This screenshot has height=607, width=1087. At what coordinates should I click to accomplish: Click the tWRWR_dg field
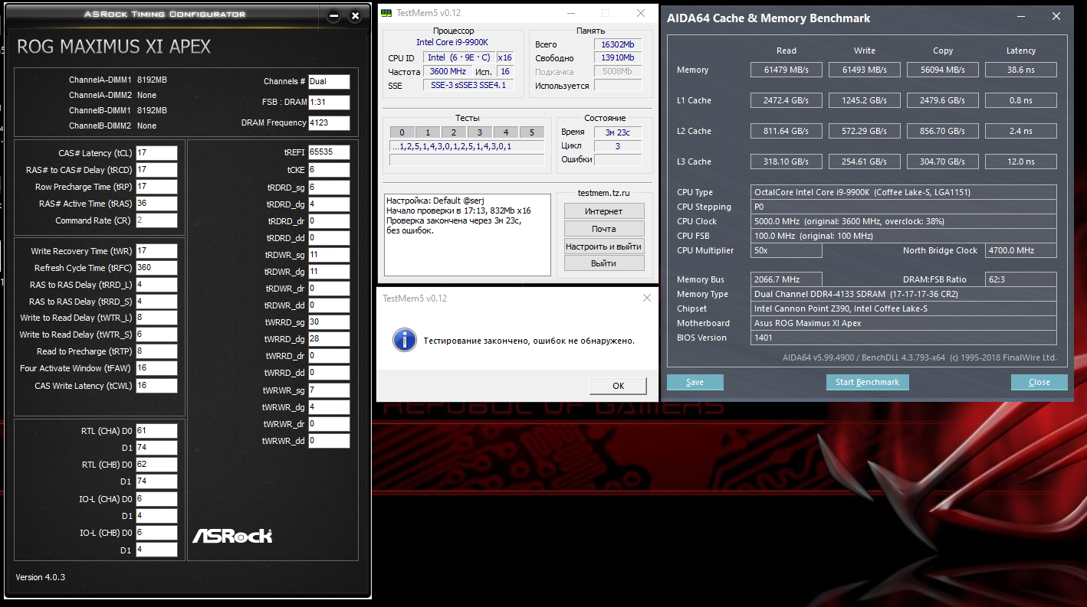tap(329, 407)
